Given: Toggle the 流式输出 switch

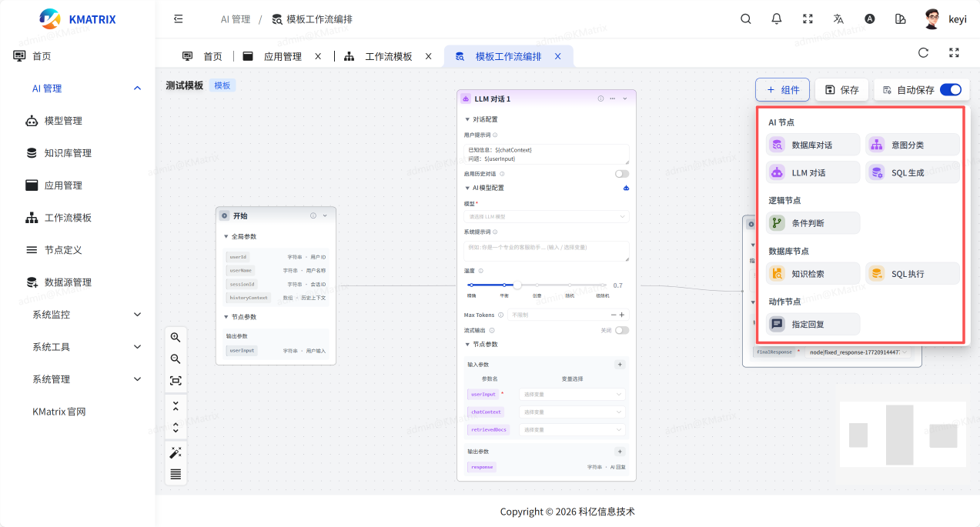Looking at the screenshot, I should [621, 330].
